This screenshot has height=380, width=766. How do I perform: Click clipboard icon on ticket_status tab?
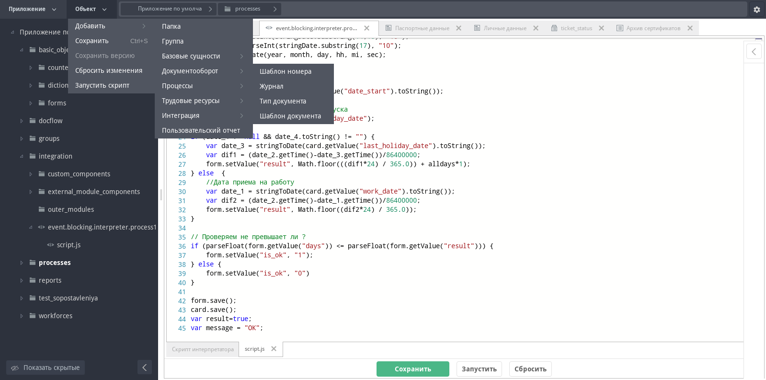pyautogui.click(x=554, y=28)
